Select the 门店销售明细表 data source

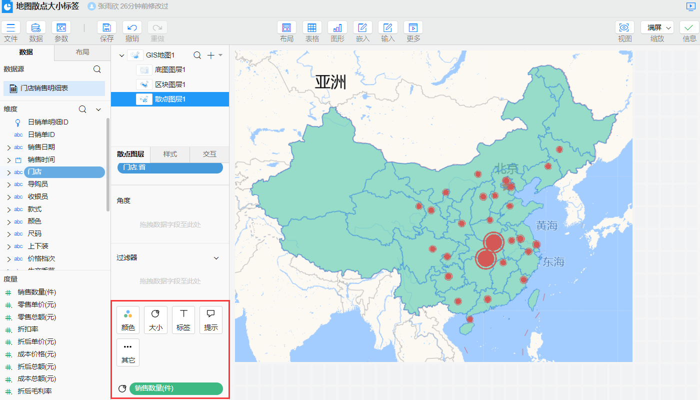click(x=53, y=88)
